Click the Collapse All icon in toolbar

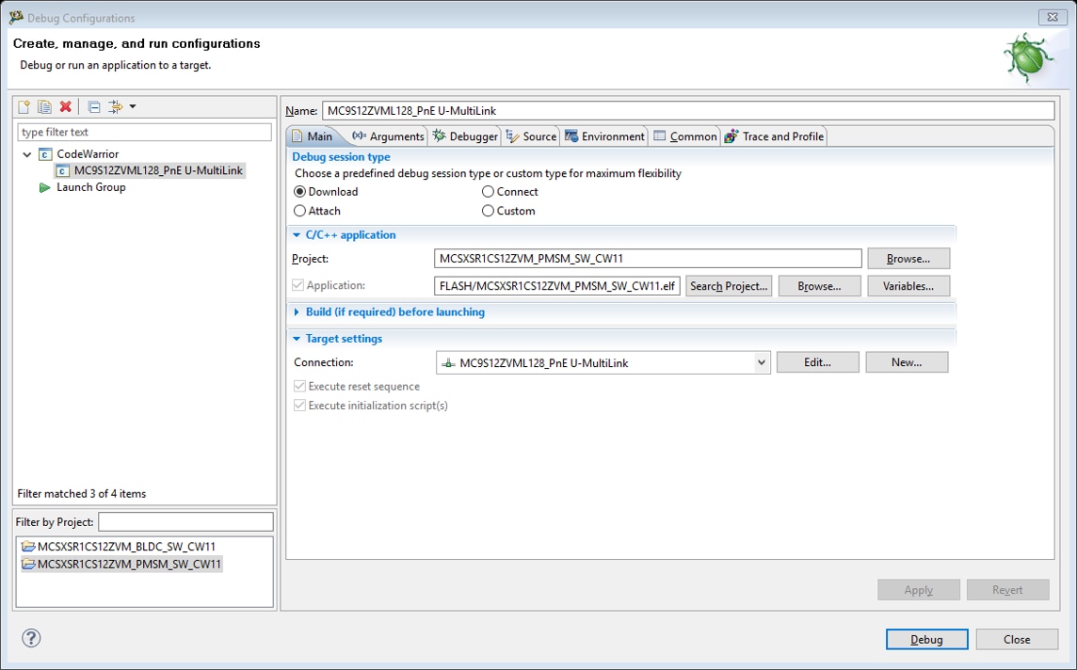94,106
